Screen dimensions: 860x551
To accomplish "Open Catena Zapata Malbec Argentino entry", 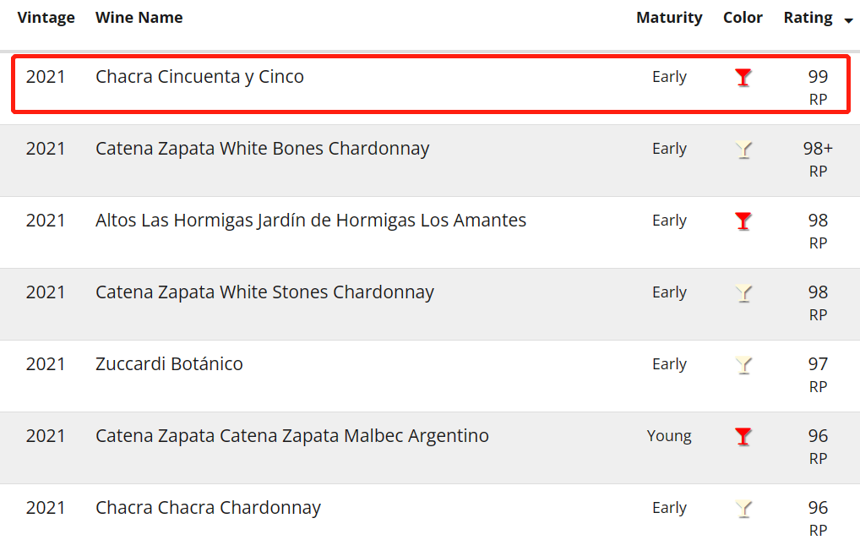I will click(291, 436).
